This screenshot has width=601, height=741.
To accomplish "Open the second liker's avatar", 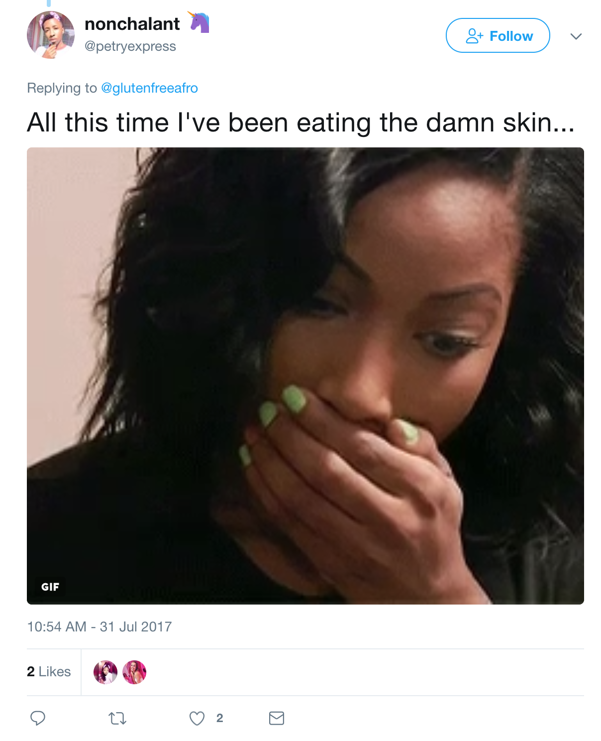I will point(134,672).
